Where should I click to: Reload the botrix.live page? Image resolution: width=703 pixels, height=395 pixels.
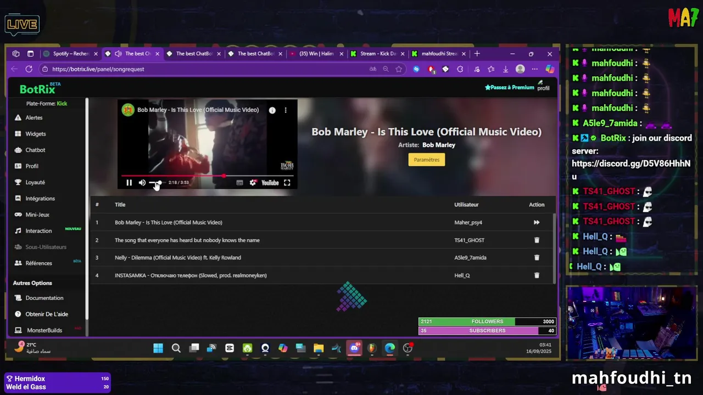click(x=29, y=69)
